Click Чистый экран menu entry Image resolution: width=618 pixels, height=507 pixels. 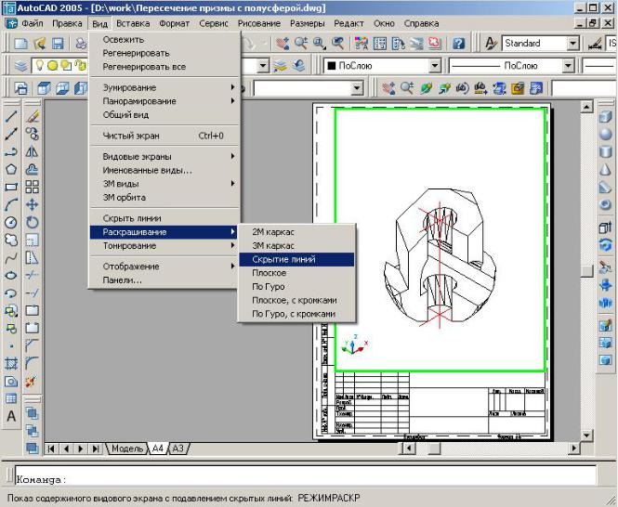click(164, 136)
